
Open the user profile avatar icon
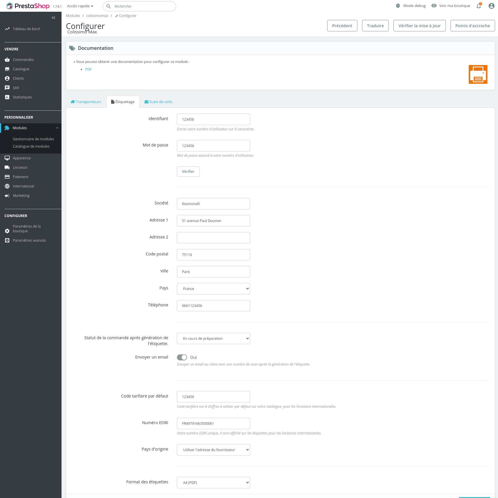coord(491,6)
